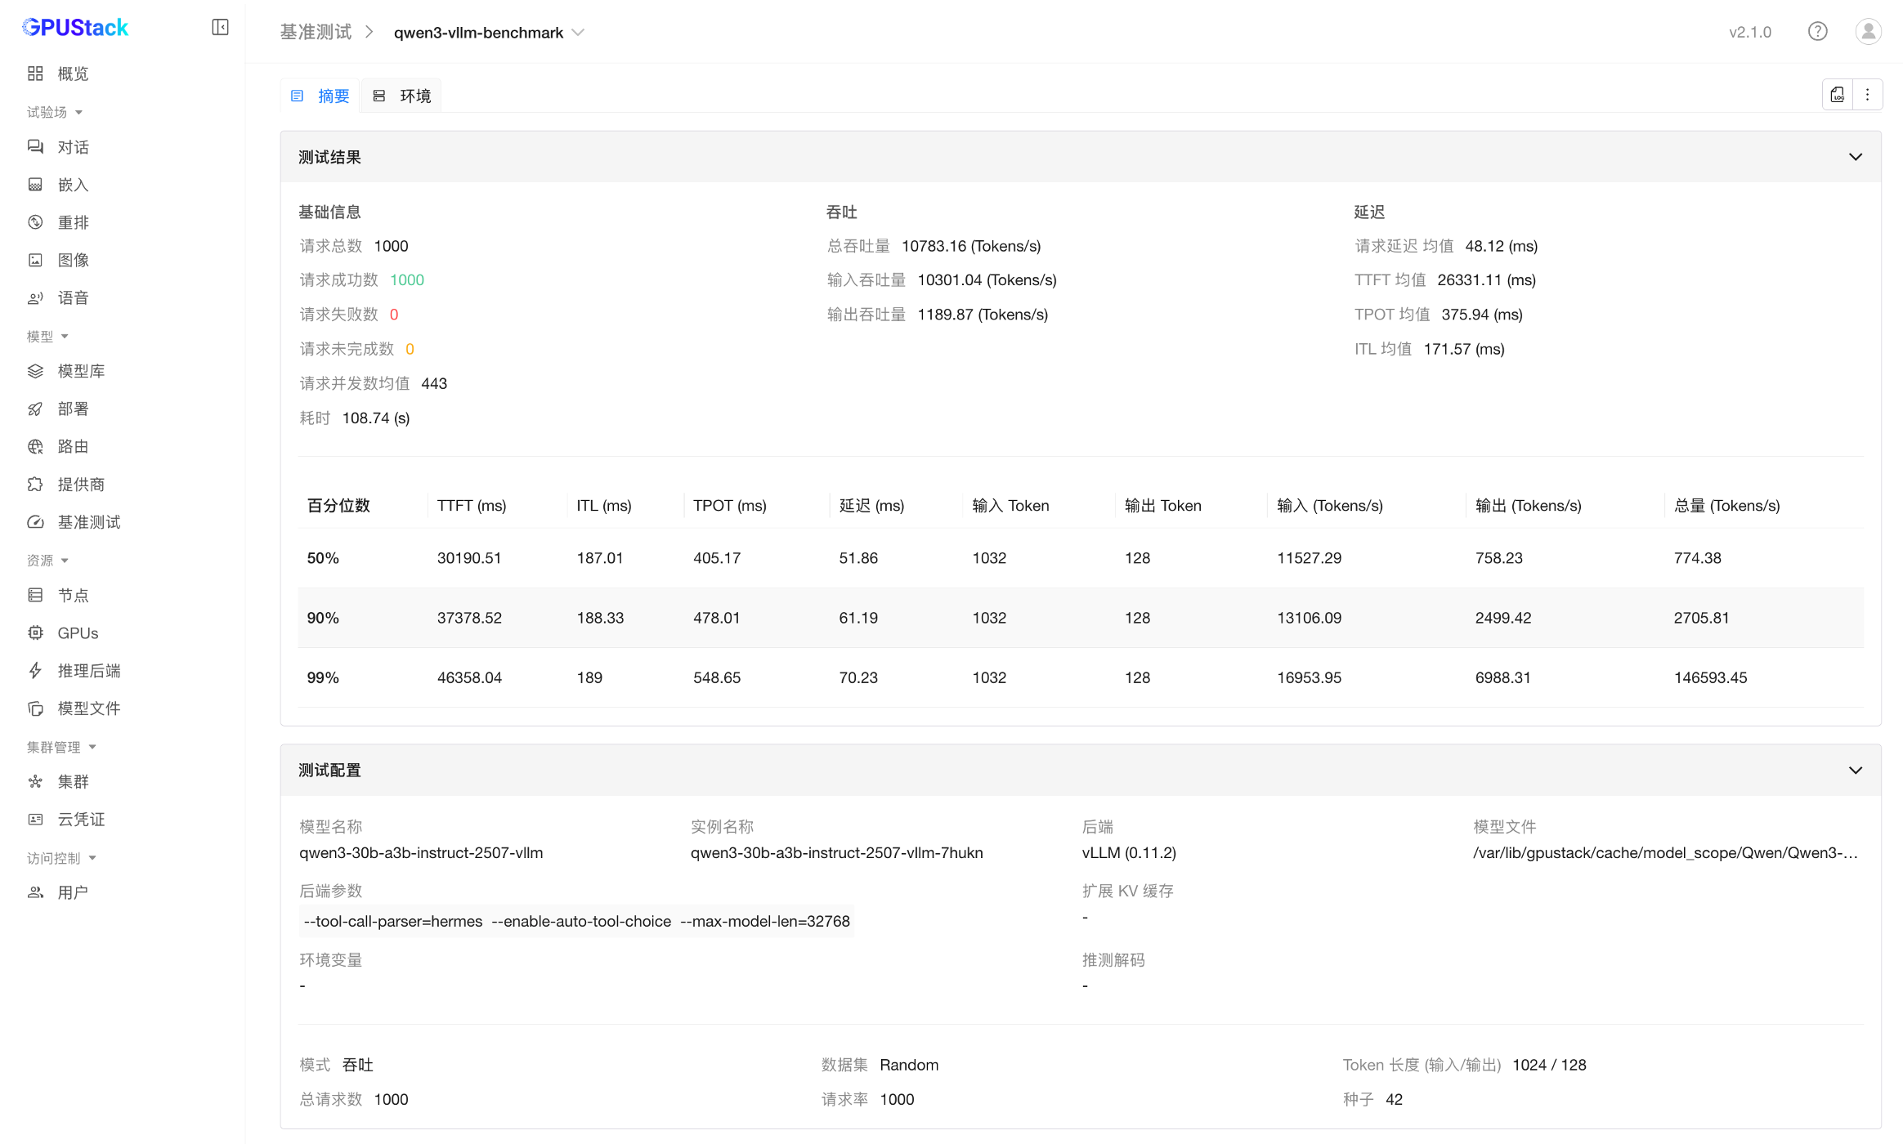Select the 摘要 tab
The width and height of the screenshot is (1903, 1144).
pos(321,96)
